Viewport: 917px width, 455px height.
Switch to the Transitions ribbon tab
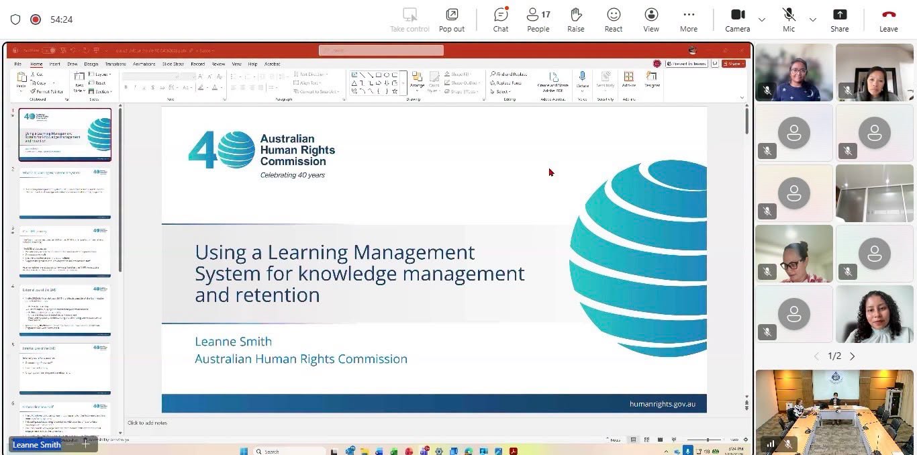115,64
